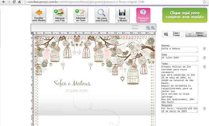Zoom in with the plus magnifier
Viewport: 209px width, 126px height.
148,28
